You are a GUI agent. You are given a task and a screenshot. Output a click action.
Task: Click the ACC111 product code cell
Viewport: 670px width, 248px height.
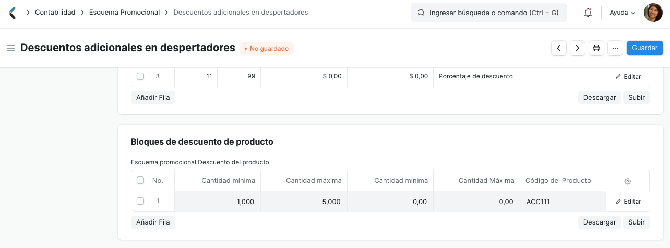coord(563,202)
